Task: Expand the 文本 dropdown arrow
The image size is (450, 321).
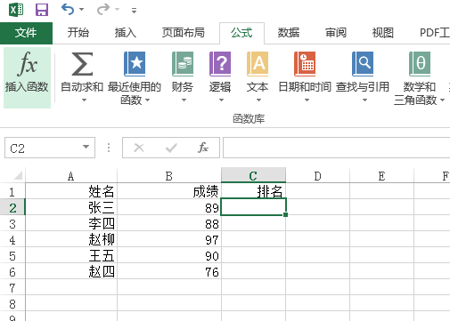Action: (258, 100)
